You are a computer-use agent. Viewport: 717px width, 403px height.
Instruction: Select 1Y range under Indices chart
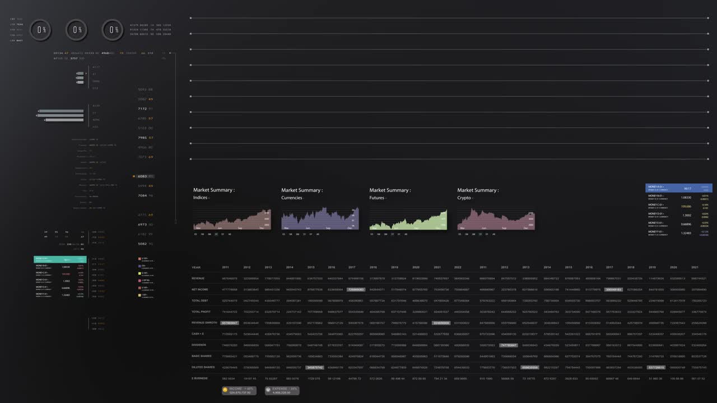point(216,234)
